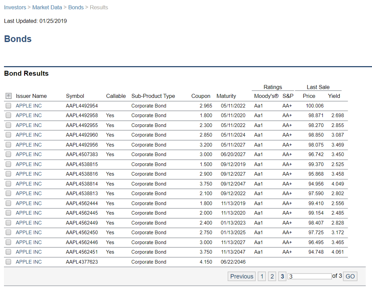Screen dimensions: 372x295
Task: Select the checkbox for bond AAPL4562444
Action: coord(8,203)
